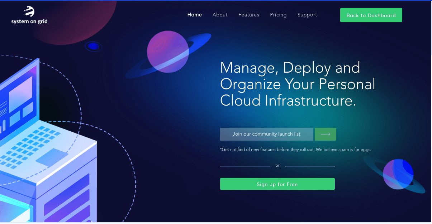The image size is (432, 224).
Task: Click the blue ringed planet at bottom right
Action: click(398, 174)
